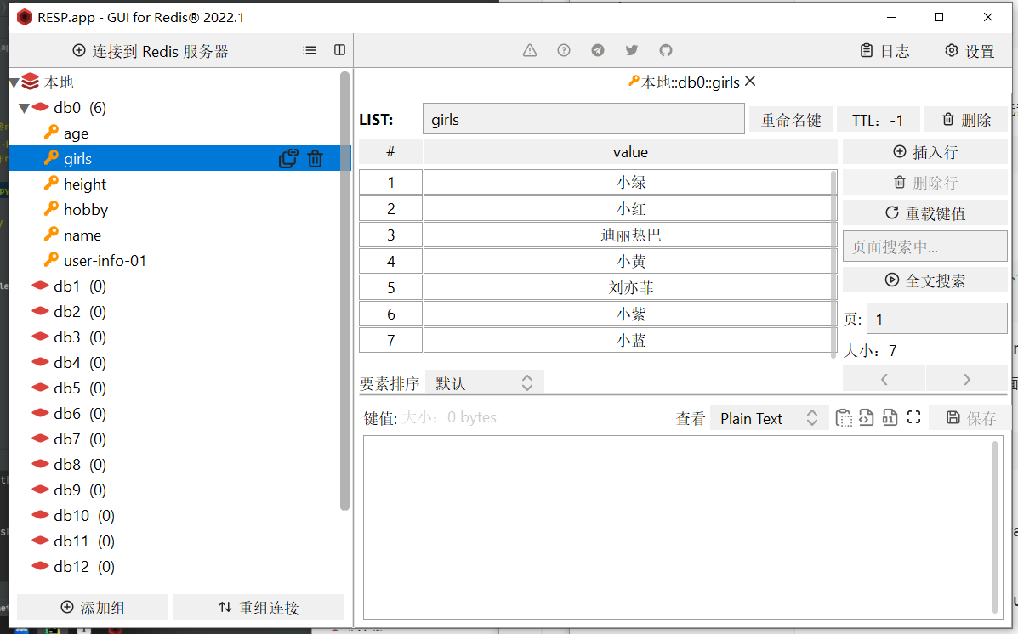Screen dimensions: 1018x634
Task: Open the 要素排序 默认 dropdown
Action: pos(484,383)
